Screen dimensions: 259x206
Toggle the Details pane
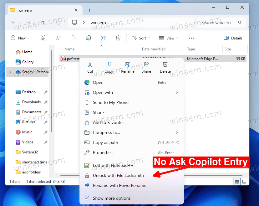pyautogui.click(x=233, y=38)
